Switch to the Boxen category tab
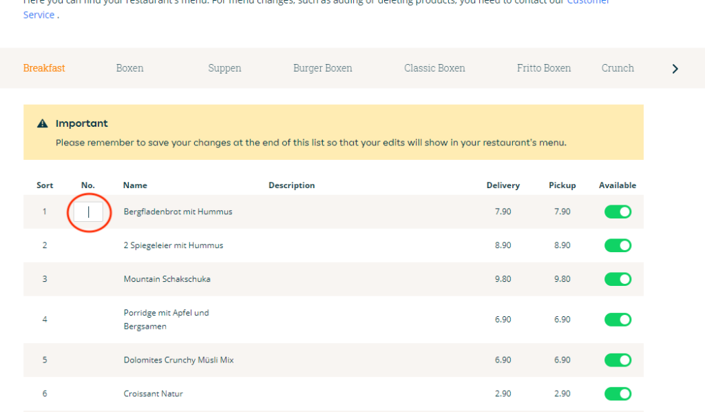705x412 pixels. coord(129,68)
